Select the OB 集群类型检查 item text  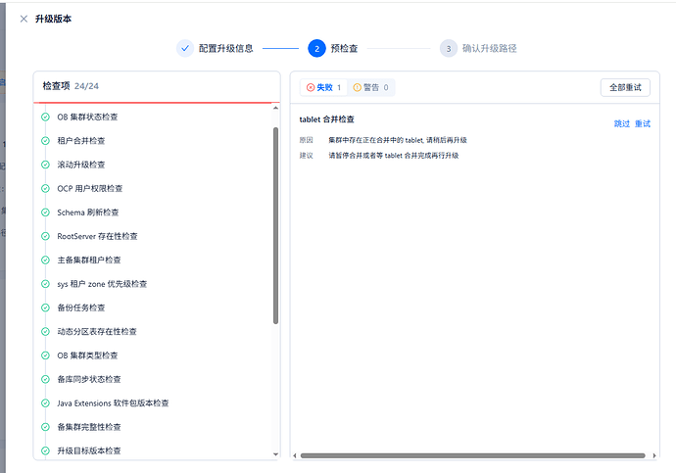[87, 355]
